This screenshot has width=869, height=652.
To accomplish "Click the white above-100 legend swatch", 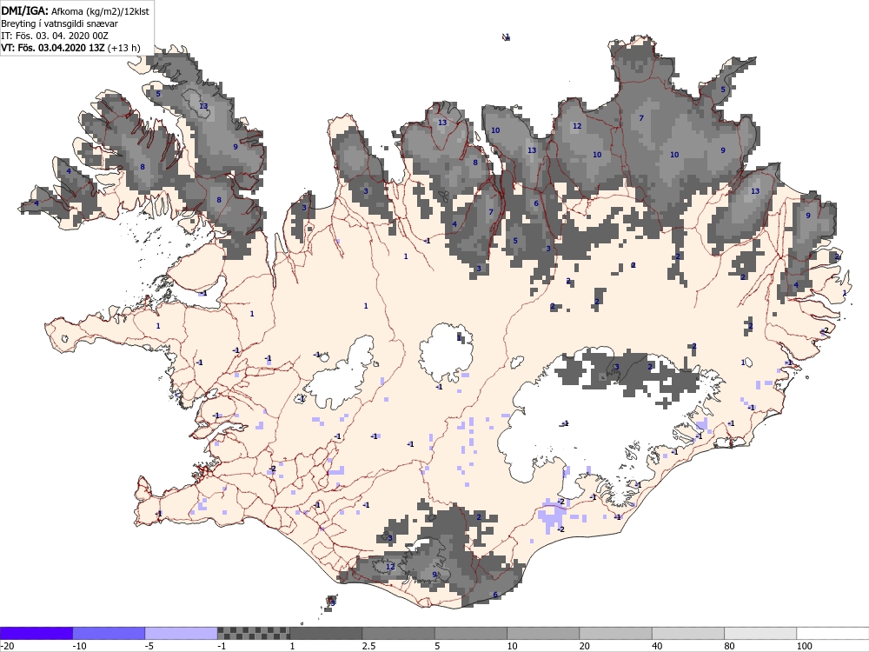I will coord(833,633).
